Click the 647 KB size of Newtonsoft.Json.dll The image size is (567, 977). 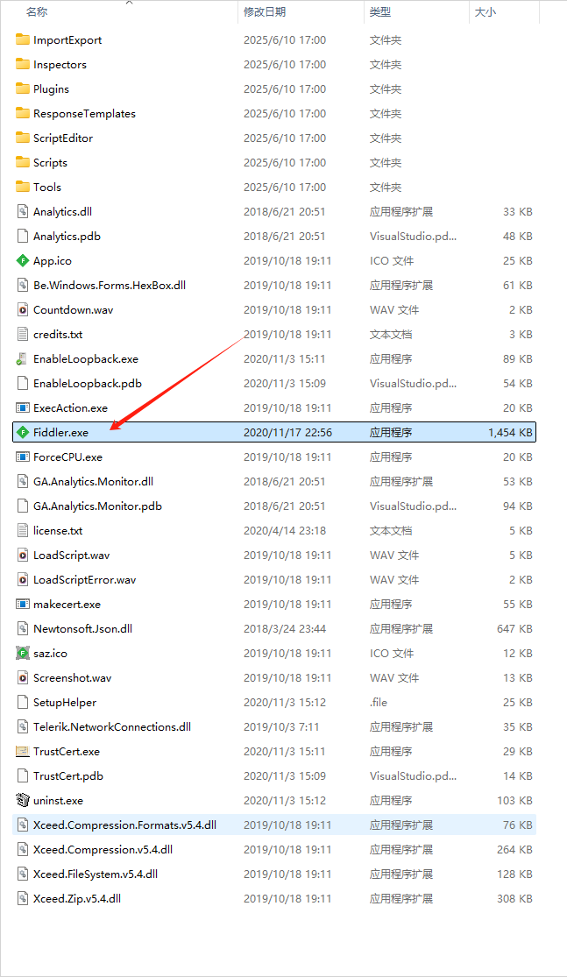[x=514, y=628]
